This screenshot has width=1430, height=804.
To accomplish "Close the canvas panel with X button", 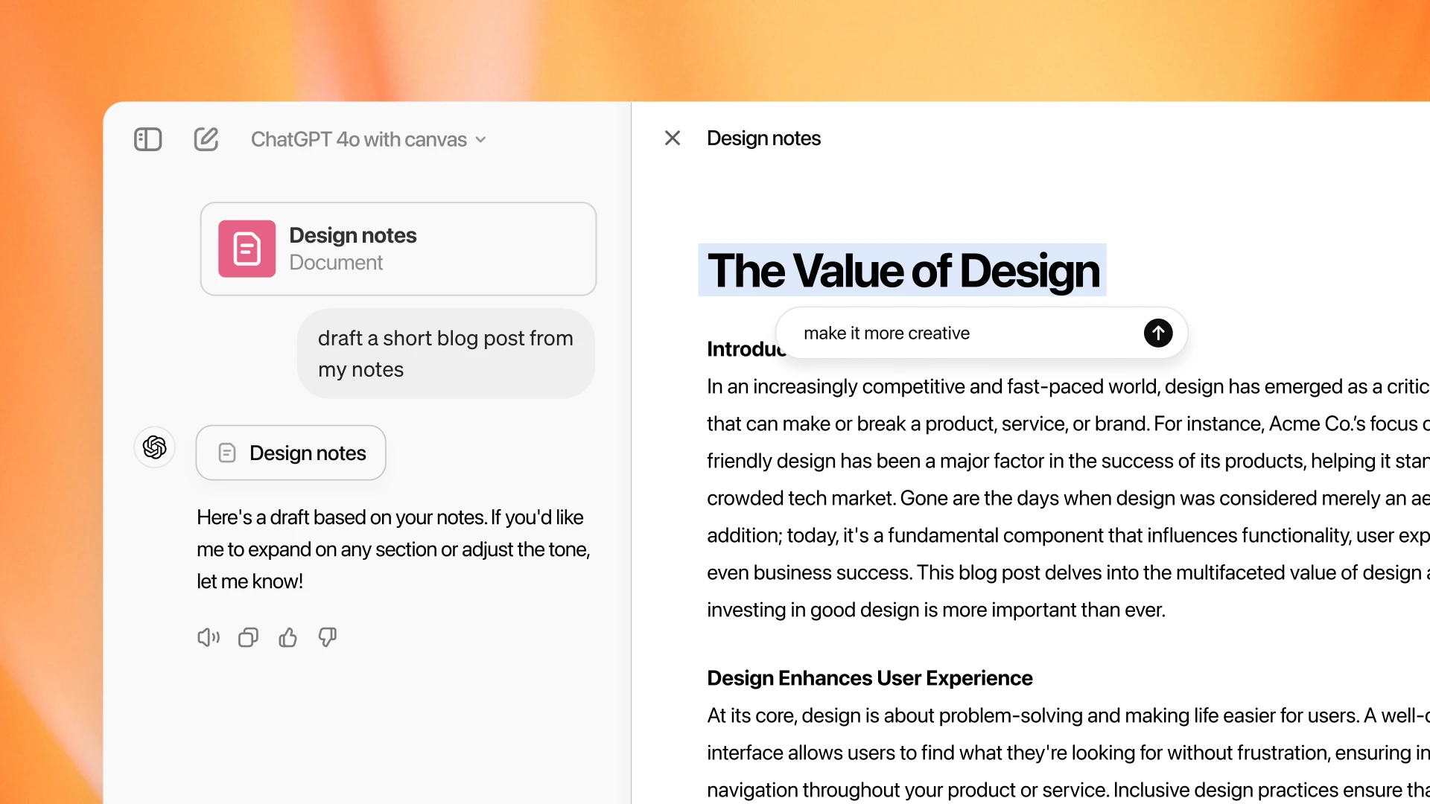I will (671, 138).
